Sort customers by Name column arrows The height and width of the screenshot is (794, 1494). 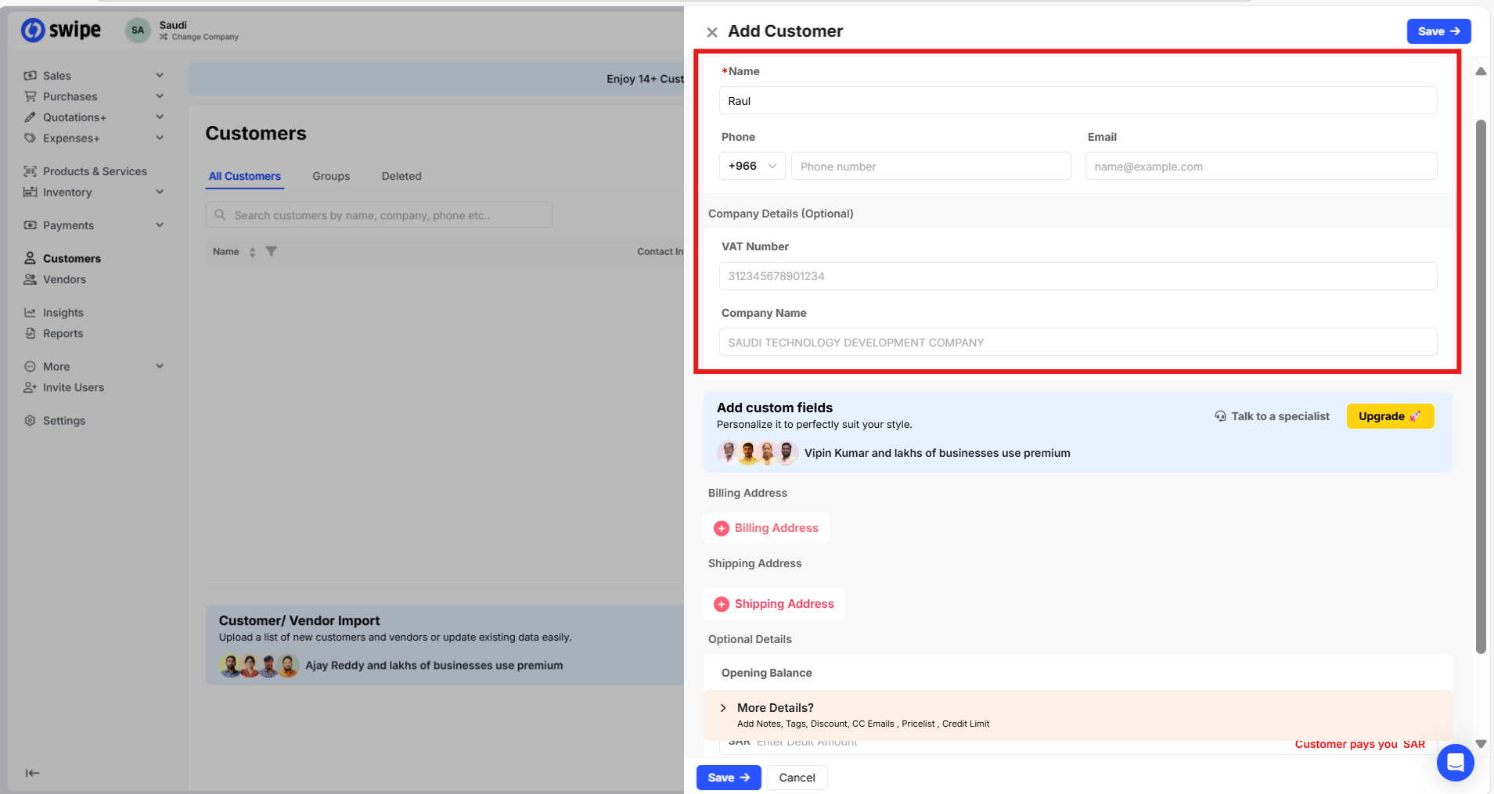pos(252,252)
